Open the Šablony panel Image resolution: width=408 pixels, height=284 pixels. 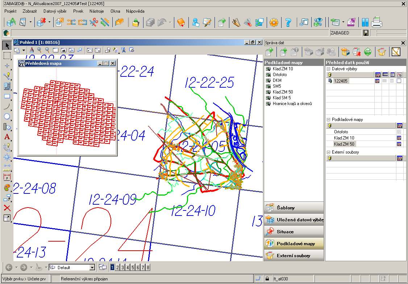(x=294, y=208)
